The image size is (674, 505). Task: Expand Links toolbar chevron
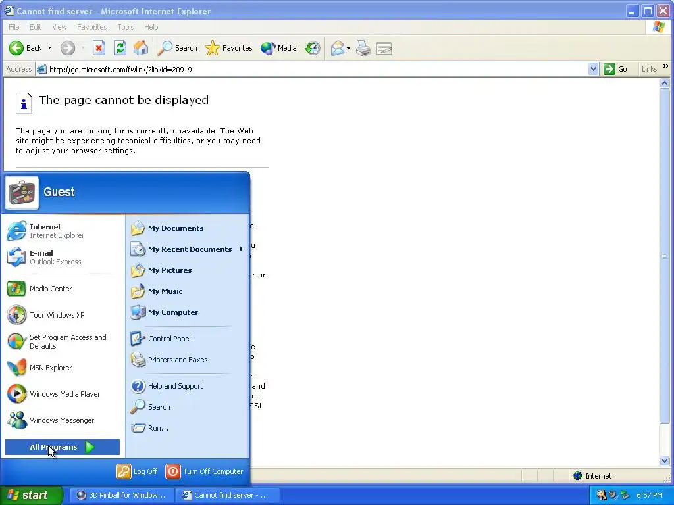[666, 66]
